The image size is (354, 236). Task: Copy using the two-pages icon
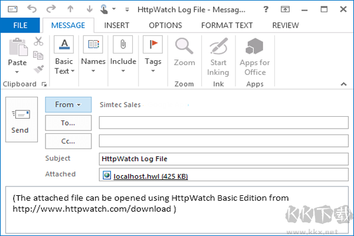point(38,55)
